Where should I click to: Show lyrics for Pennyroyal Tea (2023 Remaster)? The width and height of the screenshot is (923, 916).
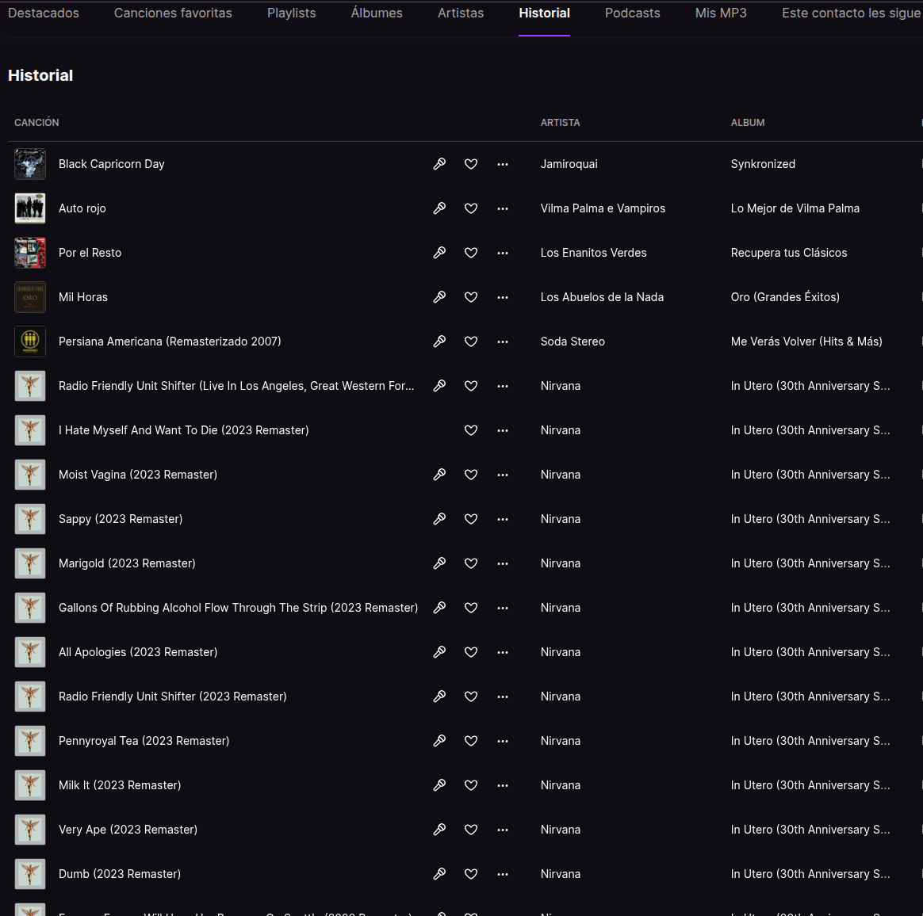(x=439, y=741)
